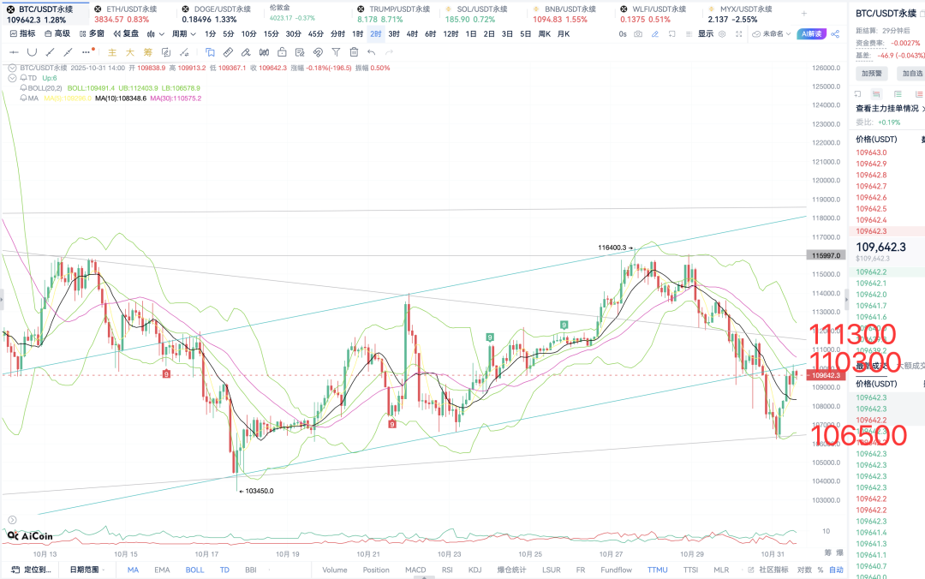Toggle the TTMU indicator at bottom
The height and width of the screenshot is (579, 925).
pyautogui.click(x=657, y=570)
